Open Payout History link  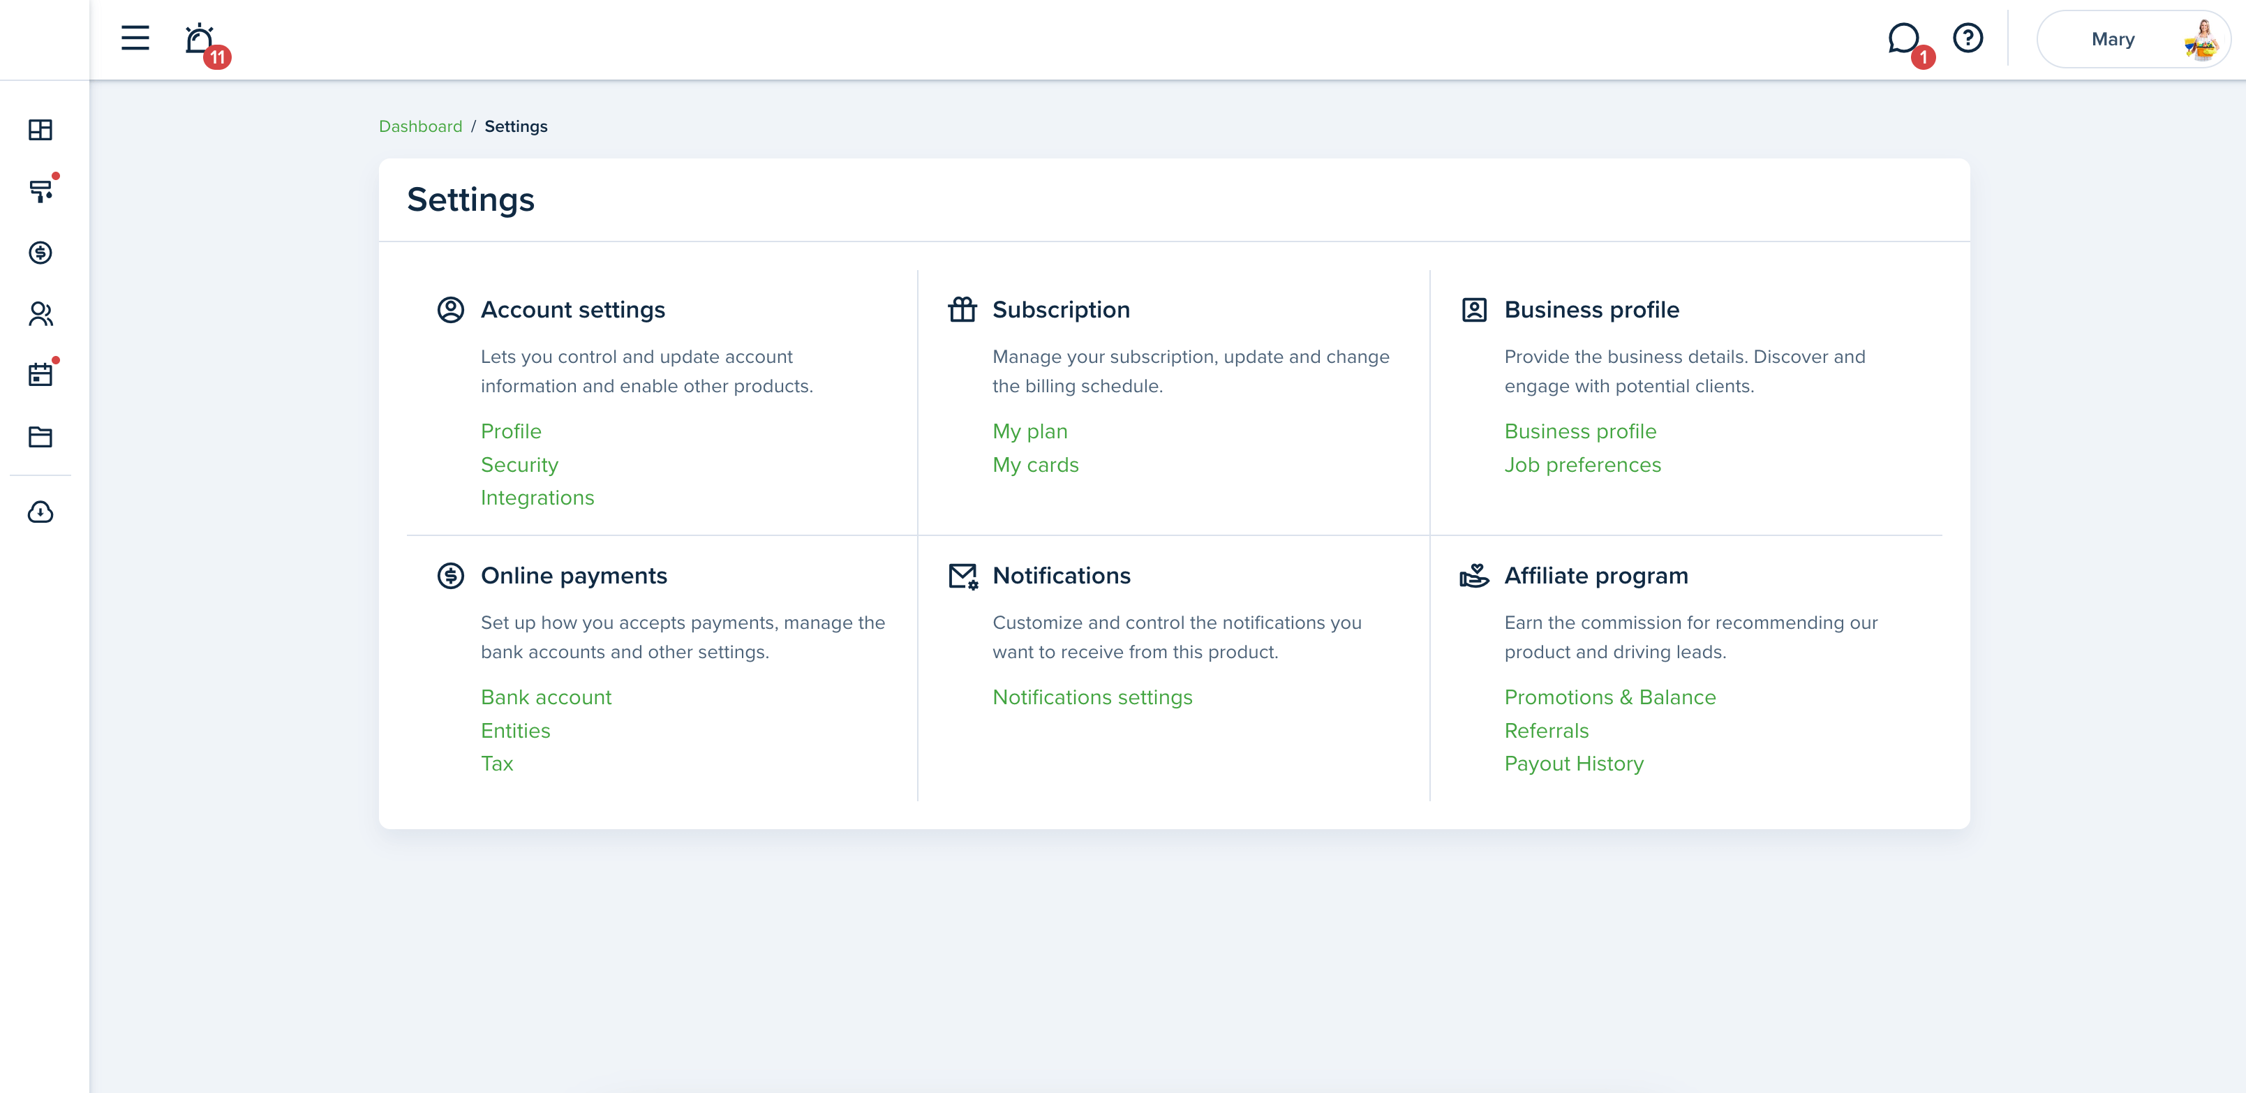pyautogui.click(x=1574, y=764)
